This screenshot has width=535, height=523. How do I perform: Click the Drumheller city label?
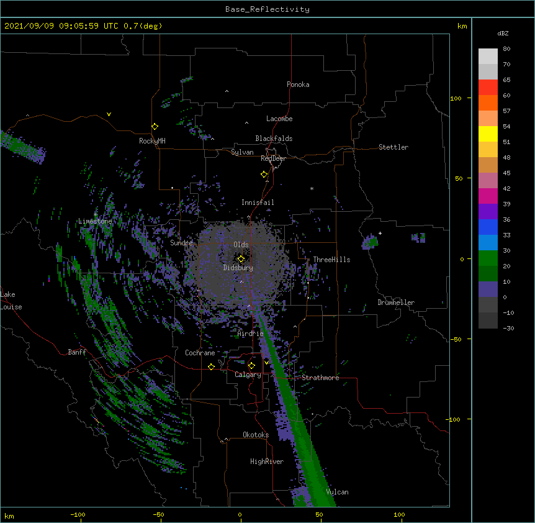396,302
